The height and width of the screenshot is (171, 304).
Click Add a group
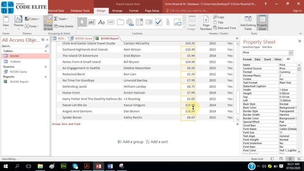point(131,142)
